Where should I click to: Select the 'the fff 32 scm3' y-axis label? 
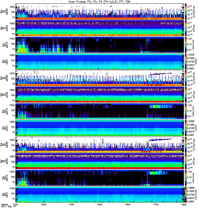4,161
